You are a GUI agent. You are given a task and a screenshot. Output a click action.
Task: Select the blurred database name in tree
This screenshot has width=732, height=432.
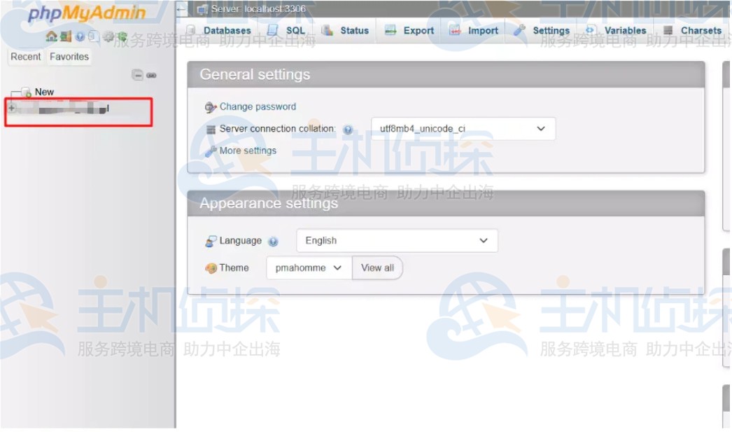[x=65, y=109]
